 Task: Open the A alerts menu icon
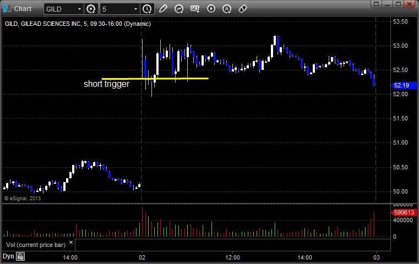[x=227, y=9]
